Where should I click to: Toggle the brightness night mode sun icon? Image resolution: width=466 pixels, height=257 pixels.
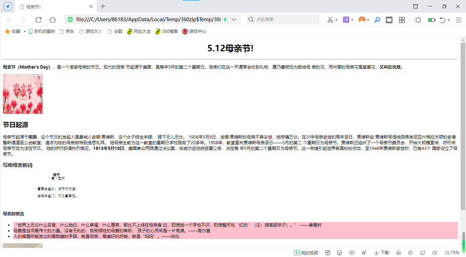418,20
